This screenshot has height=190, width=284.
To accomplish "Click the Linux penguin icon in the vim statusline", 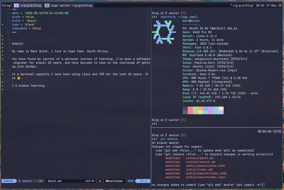I will pos(100,181).
